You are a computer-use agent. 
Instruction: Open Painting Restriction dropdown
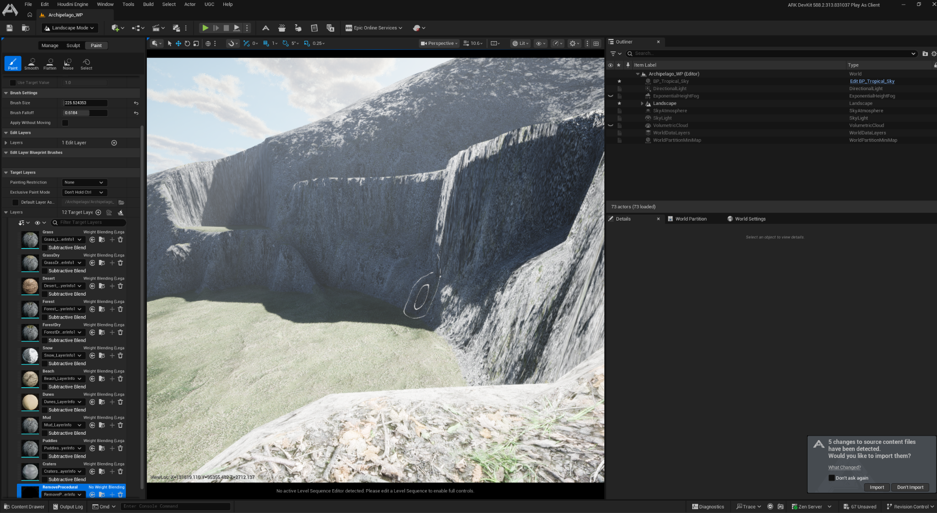[x=85, y=182]
